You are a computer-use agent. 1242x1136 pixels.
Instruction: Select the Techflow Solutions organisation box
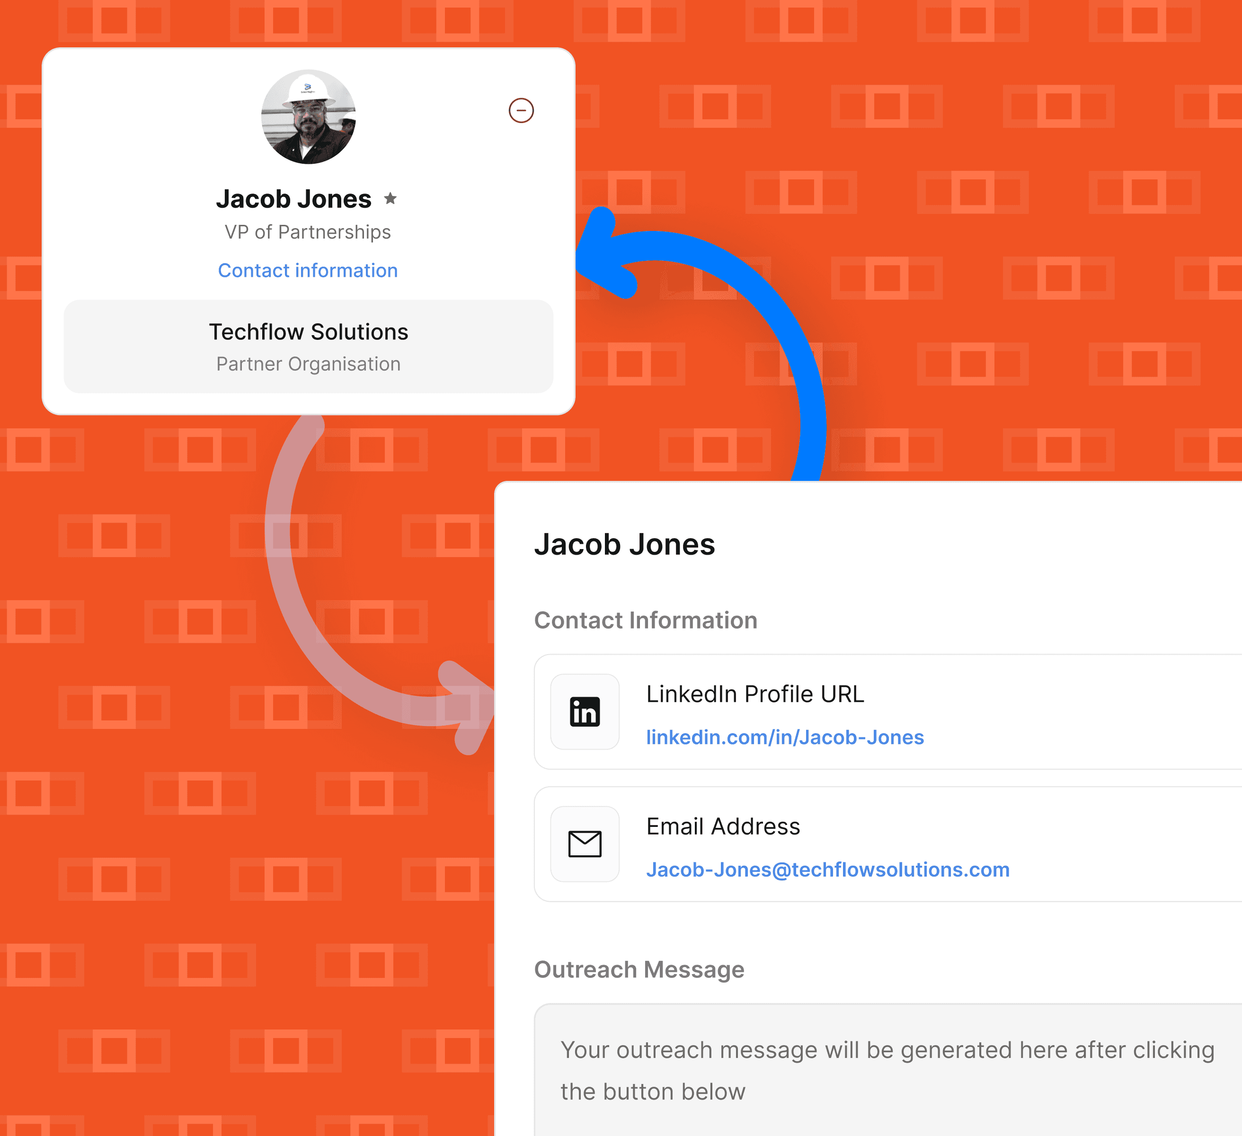point(308,346)
